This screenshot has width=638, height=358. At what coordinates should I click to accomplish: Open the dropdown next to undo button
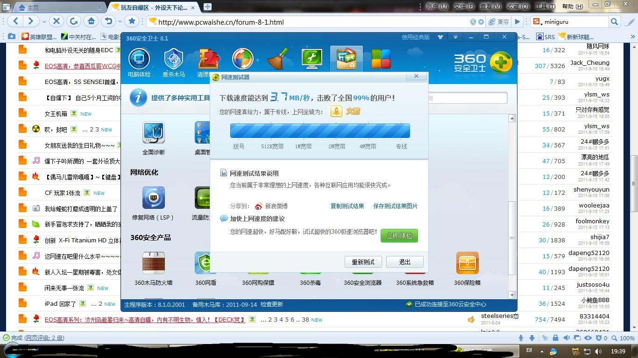[120, 21]
